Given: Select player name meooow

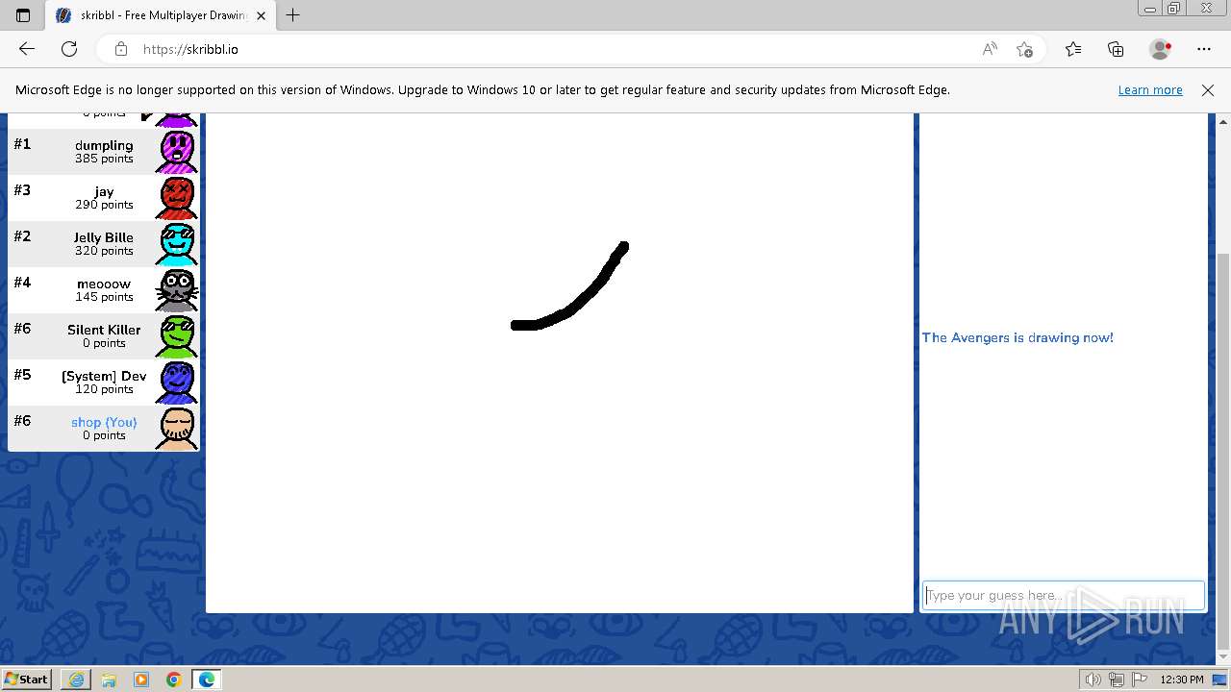Looking at the screenshot, I should [x=104, y=284].
